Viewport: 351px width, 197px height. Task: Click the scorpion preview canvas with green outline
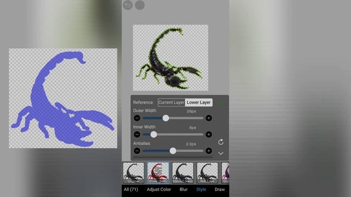(x=171, y=57)
